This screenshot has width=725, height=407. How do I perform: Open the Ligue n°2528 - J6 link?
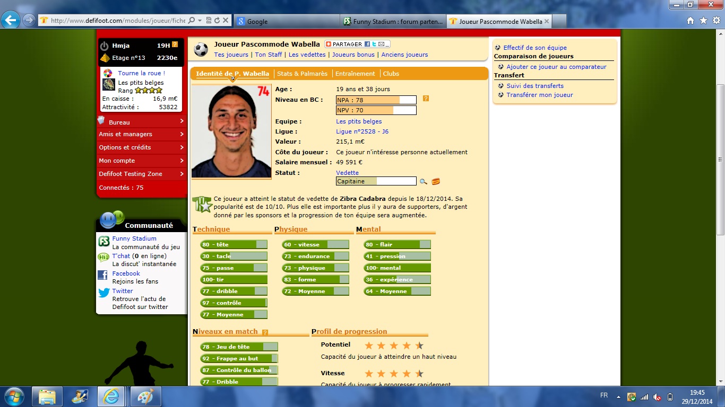pyautogui.click(x=362, y=131)
